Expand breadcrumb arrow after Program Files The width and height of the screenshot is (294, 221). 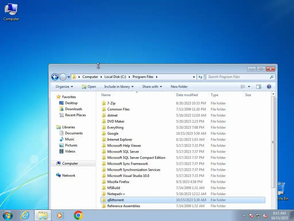coord(156,77)
